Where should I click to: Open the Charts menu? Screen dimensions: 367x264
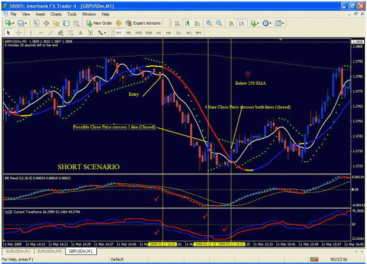coord(56,14)
